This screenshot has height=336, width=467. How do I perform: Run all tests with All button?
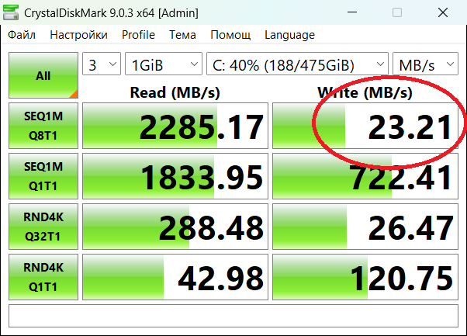[x=43, y=75]
